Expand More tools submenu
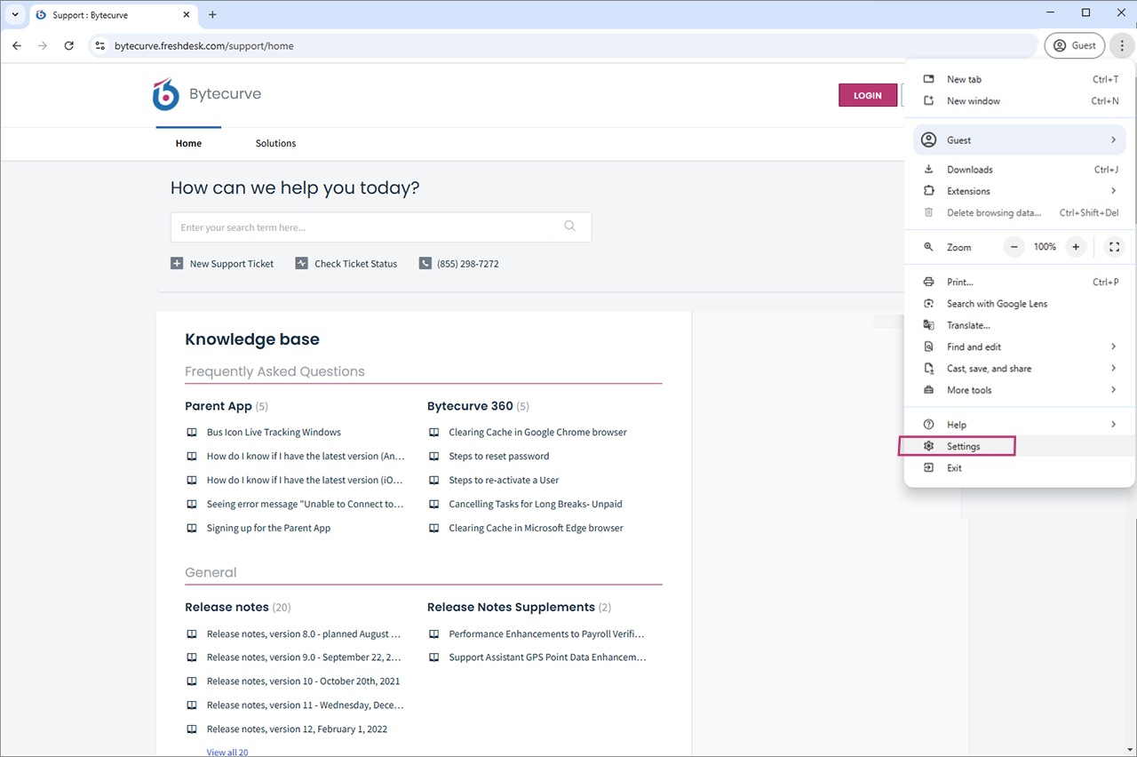The image size is (1137, 757). coord(1020,390)
